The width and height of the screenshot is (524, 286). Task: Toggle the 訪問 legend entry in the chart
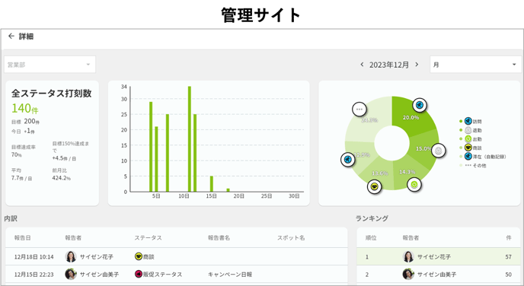coord(471,121)
